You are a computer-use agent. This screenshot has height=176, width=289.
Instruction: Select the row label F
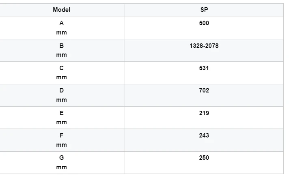[61, 135]
